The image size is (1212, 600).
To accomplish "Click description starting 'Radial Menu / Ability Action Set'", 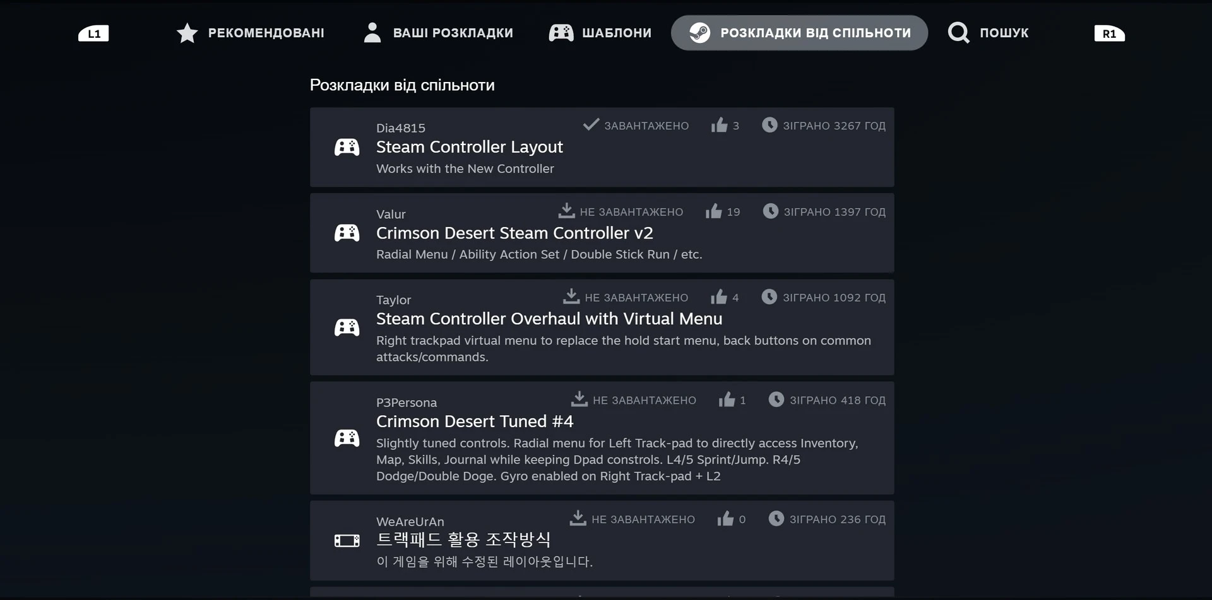I will point(539,254).
